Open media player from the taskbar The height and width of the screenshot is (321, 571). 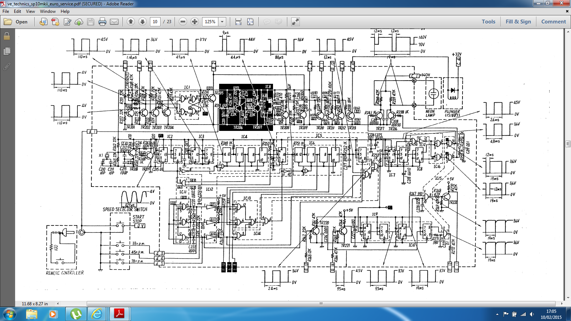[x=53, y=314]
